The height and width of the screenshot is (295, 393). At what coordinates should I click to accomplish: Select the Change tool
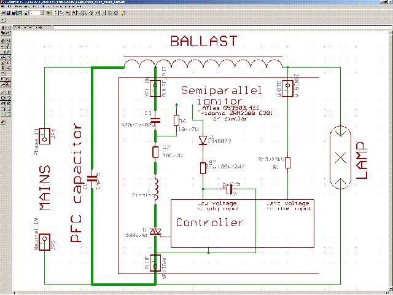(x=8, y=52)
